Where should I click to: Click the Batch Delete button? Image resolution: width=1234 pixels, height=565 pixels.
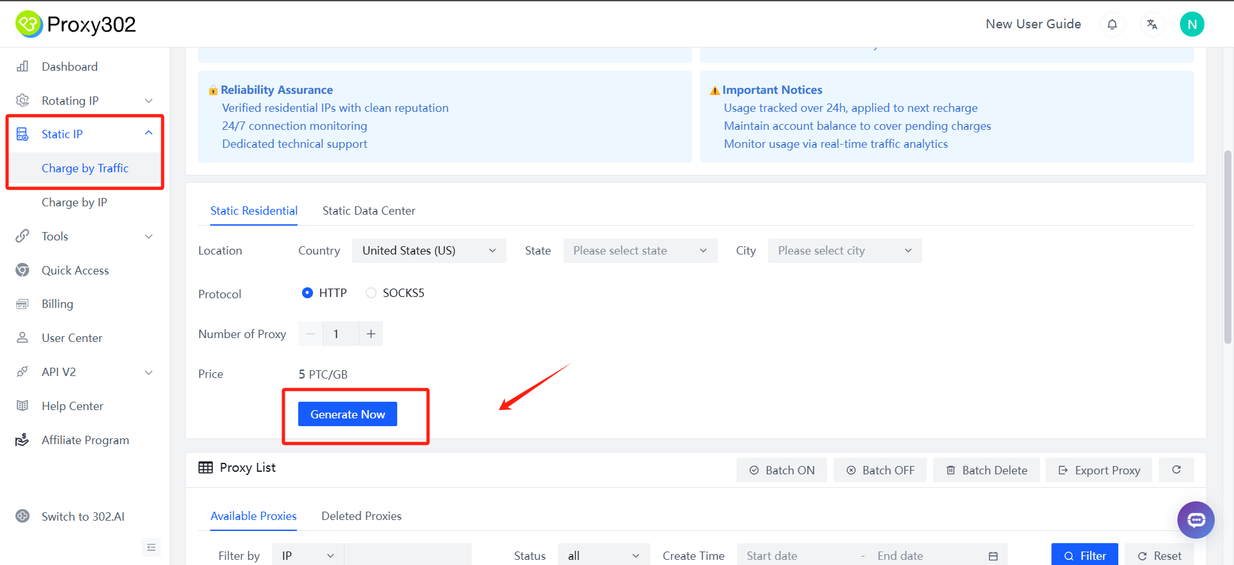coord(986,470)
